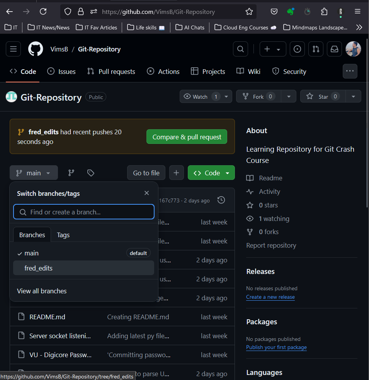The height and width of the screenshot is (380, 369).
Task: Close the Switch branches/tags popup
Action: click(x=146, y=193)
